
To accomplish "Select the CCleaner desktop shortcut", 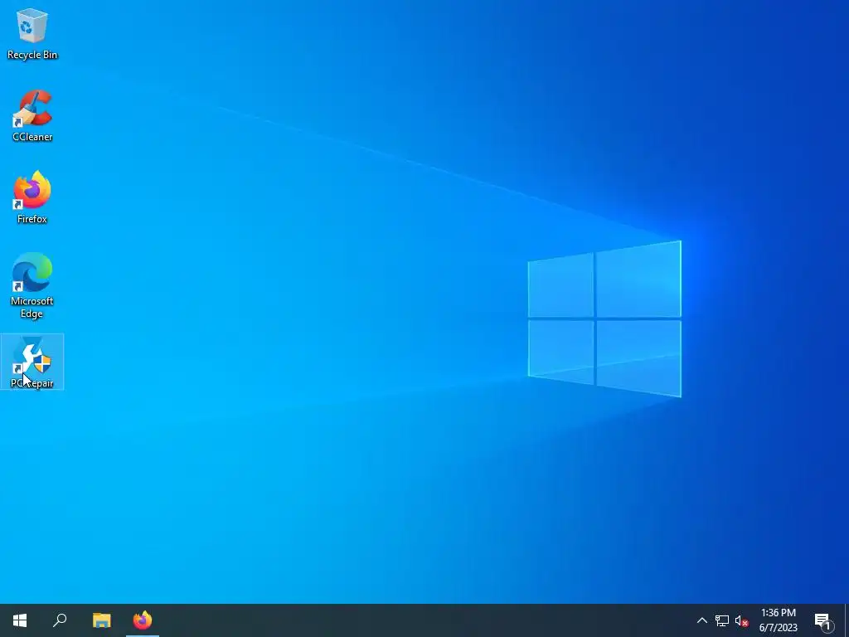I will pyautogui.click(x=32, y=116).
